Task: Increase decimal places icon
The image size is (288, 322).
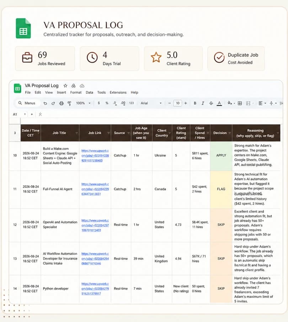Action: pyautogui.click(x=123, y=103)
